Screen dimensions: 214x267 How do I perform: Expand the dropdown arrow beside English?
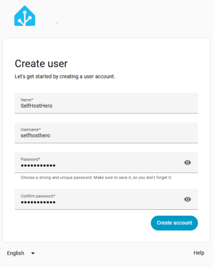click(33, 253)
